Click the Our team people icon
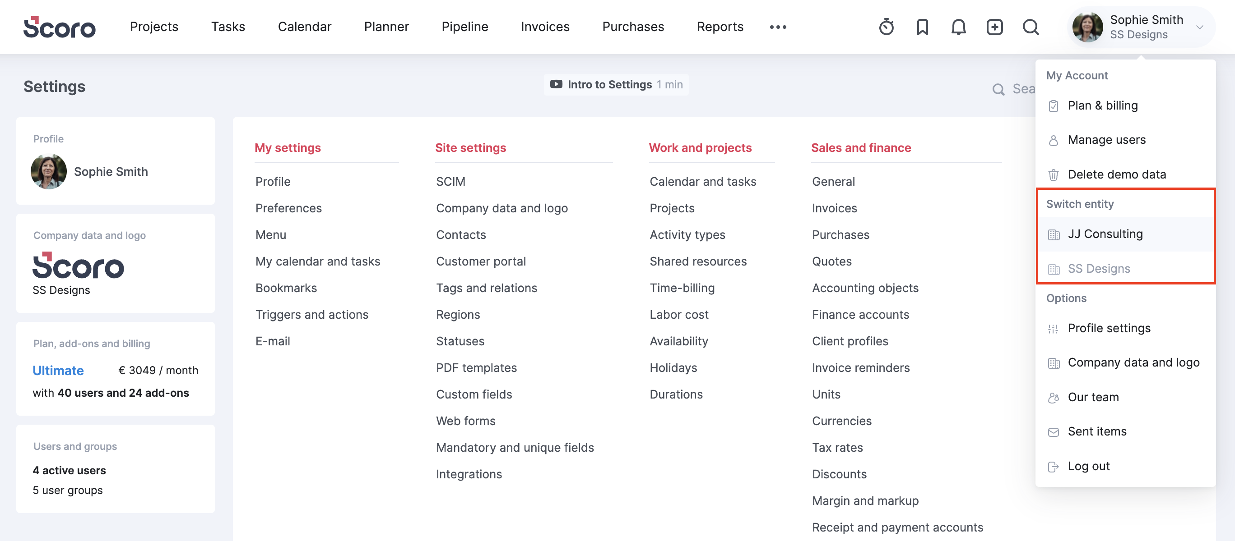This screenshot has width=1235, height=541. [x=1053, y=397]
